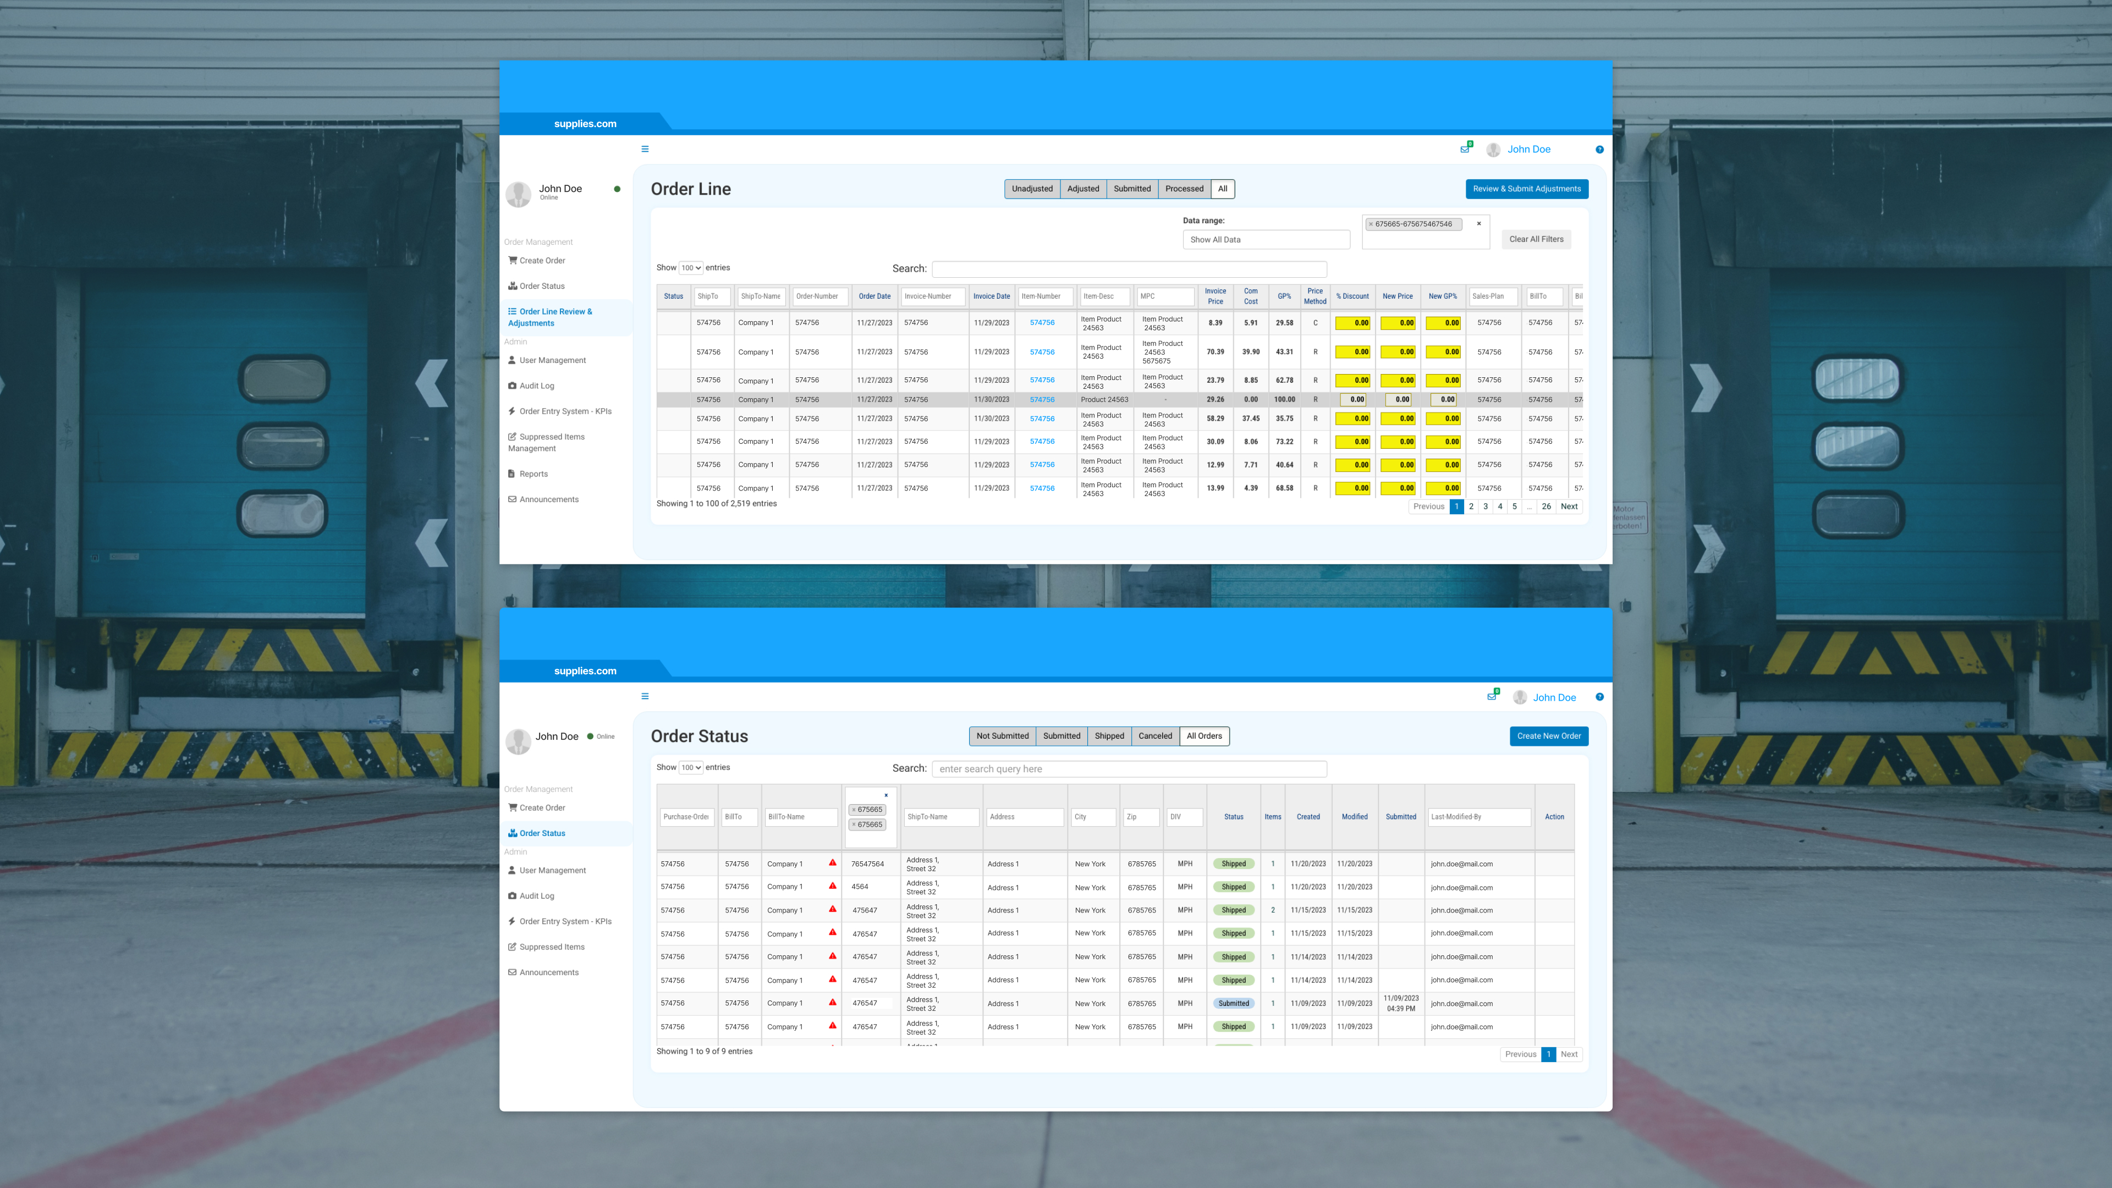Open Order Entry System - KPIs in Order Status sidebar
This screenshot has height=1188, width=2112.
point(565,922)
